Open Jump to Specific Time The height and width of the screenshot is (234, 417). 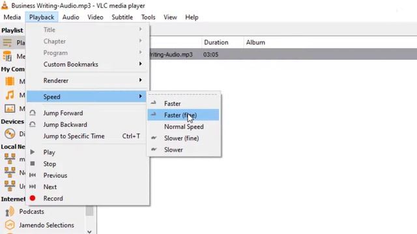[87, 136]
